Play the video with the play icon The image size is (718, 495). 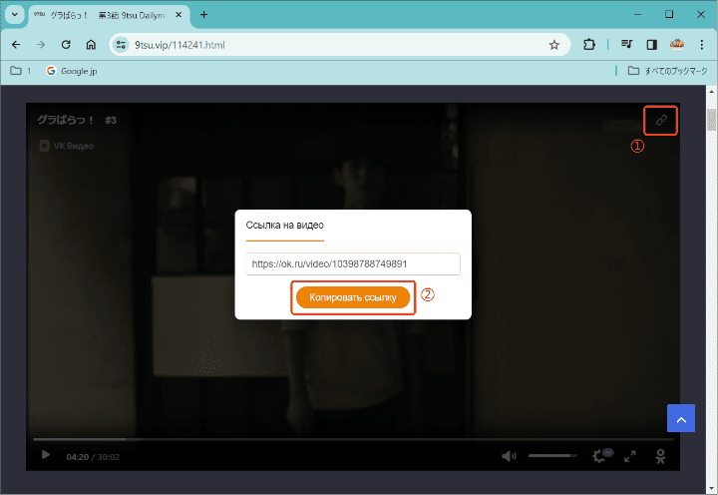point(45,455)
